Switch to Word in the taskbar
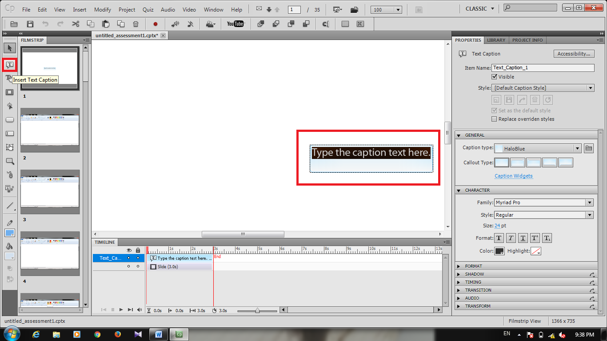 point(159,334)
